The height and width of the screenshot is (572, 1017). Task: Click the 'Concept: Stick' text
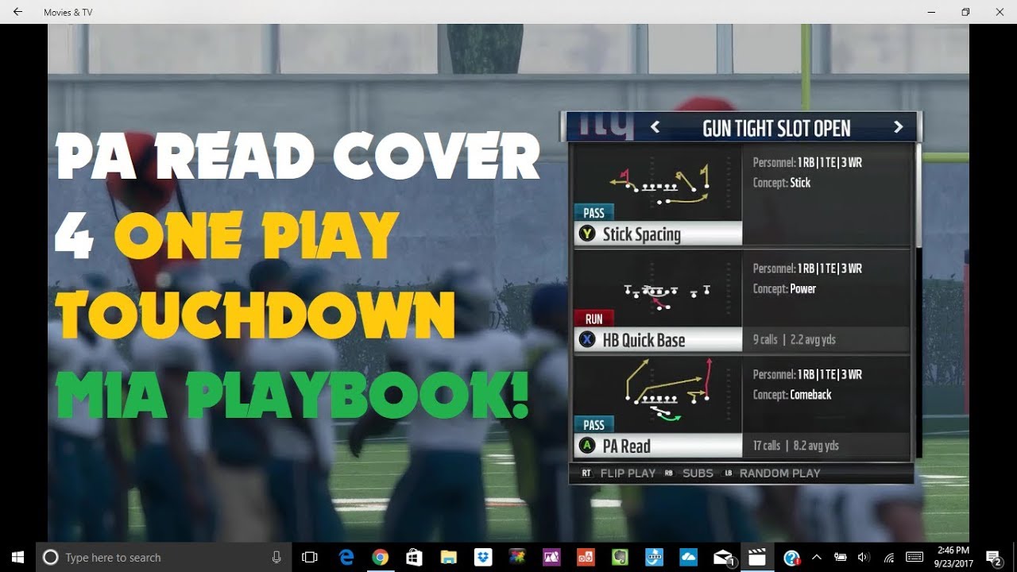(x=782, y=183)
